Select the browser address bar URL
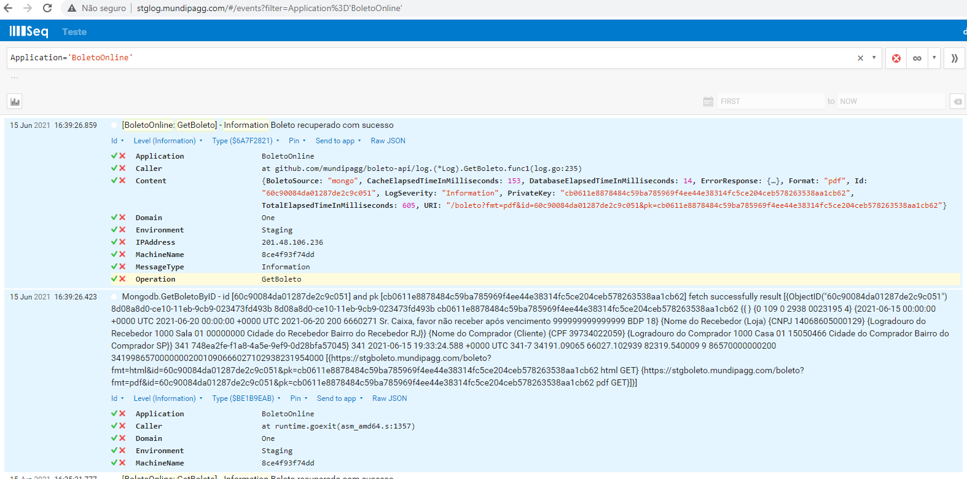The height and width of the screenshot is (479, 967). click(x=269, y=9)
